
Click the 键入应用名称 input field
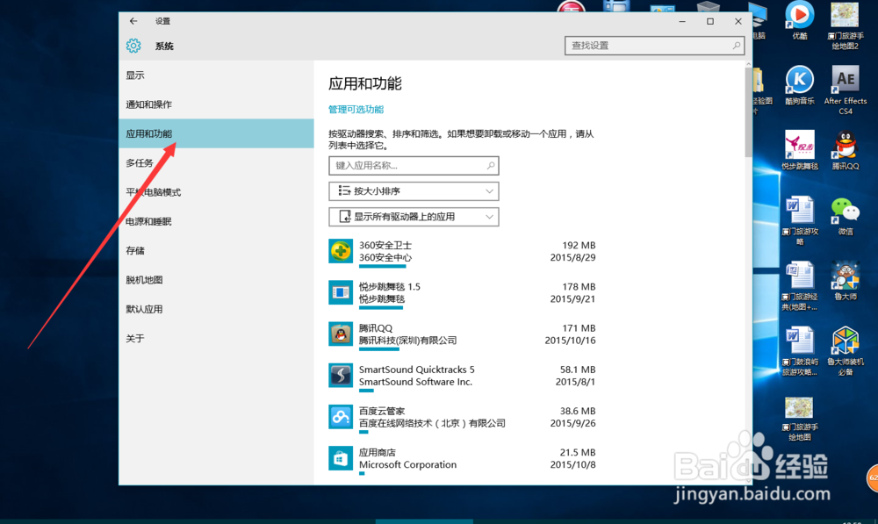pos(414,166)
